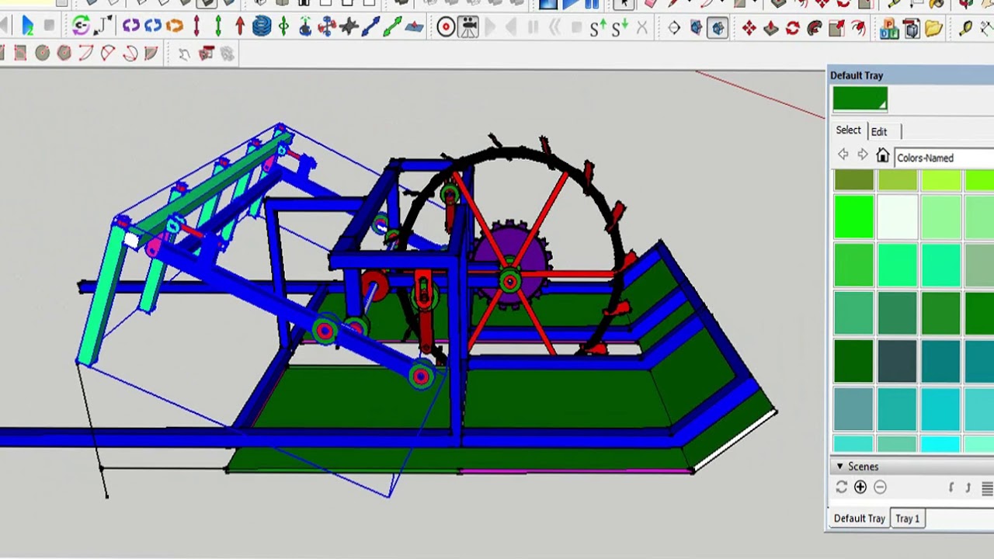Screen dimensions: 994x559
Task: Click the Remove Scene minus button
Action: [x=880, y=487]
